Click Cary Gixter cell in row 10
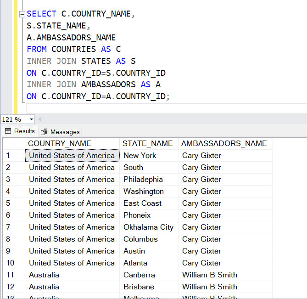Image resolution: width=307 pixels, height=299 pixels. (225, 263)
